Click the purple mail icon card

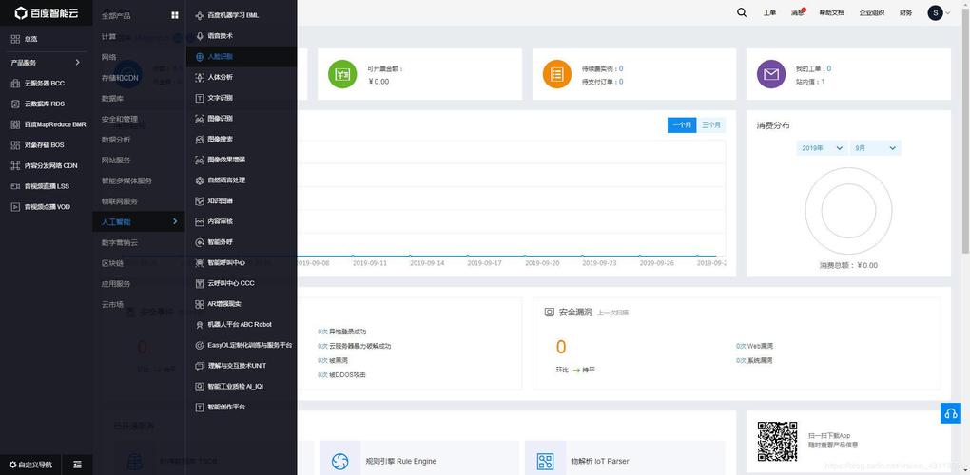[x=771, y=74]
